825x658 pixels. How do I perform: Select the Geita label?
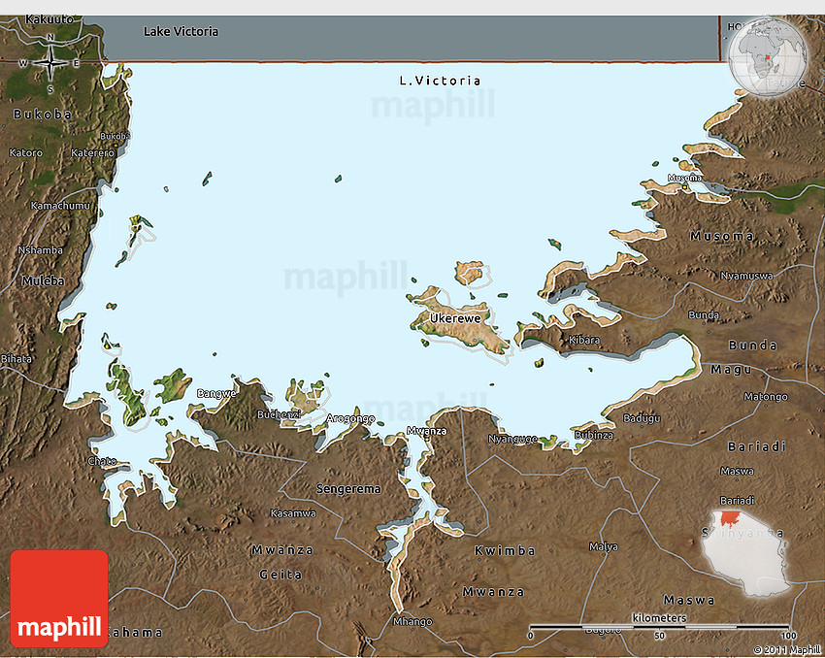pos(279,575)
